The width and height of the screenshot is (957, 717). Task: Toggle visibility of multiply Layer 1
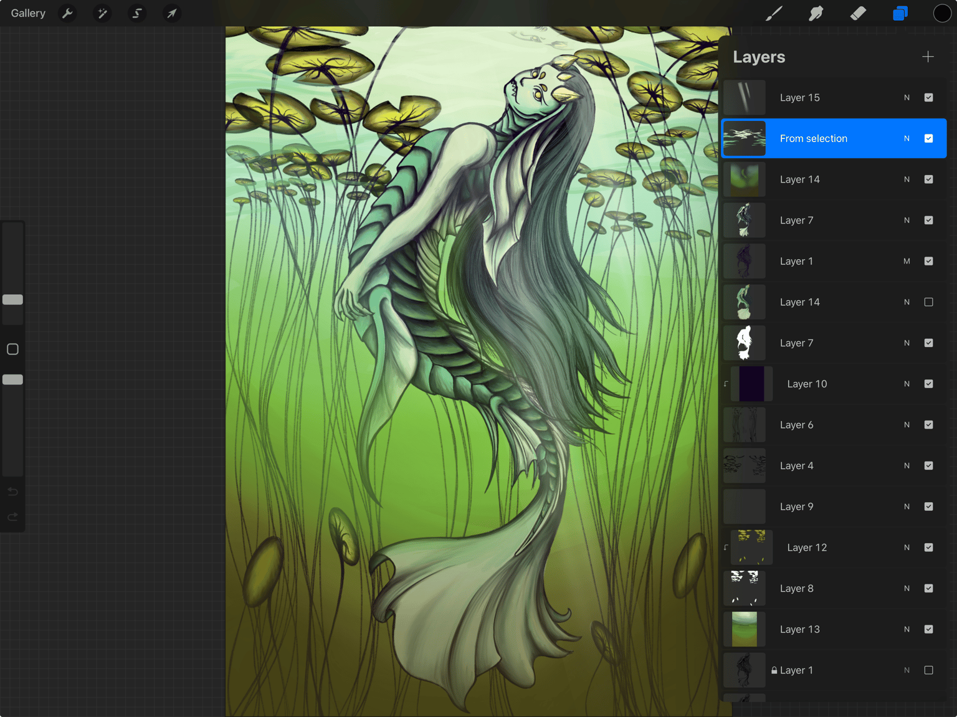(x=928, y=261)
